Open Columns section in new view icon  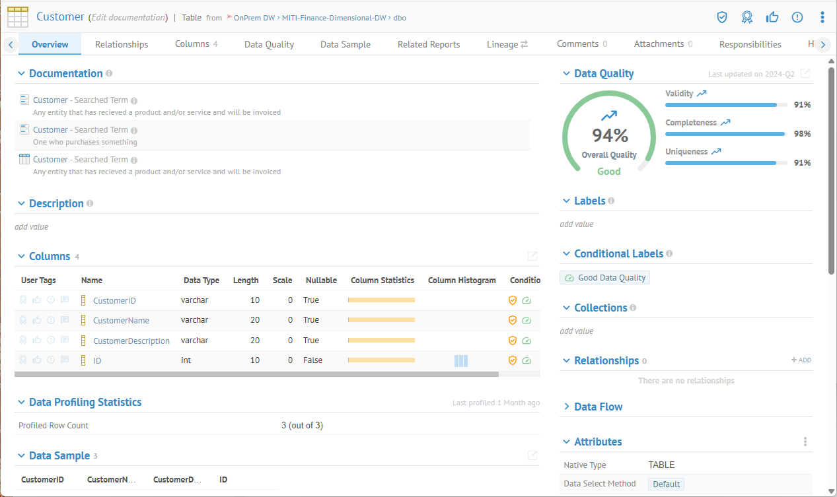pyautogui.click(x=532, y=256)
